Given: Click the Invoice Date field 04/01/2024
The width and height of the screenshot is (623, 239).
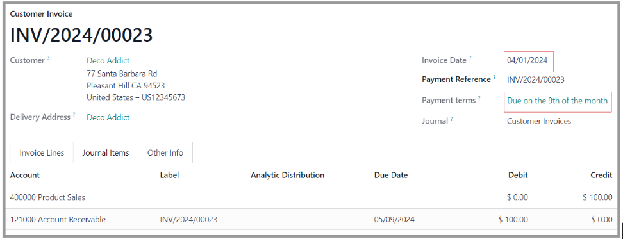Looking at the screenshot, I should 527,61.
